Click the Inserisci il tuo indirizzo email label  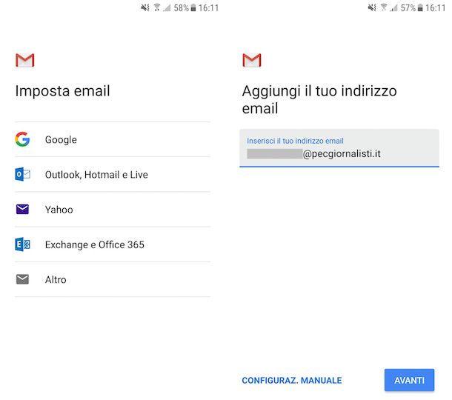click(295, 141)
